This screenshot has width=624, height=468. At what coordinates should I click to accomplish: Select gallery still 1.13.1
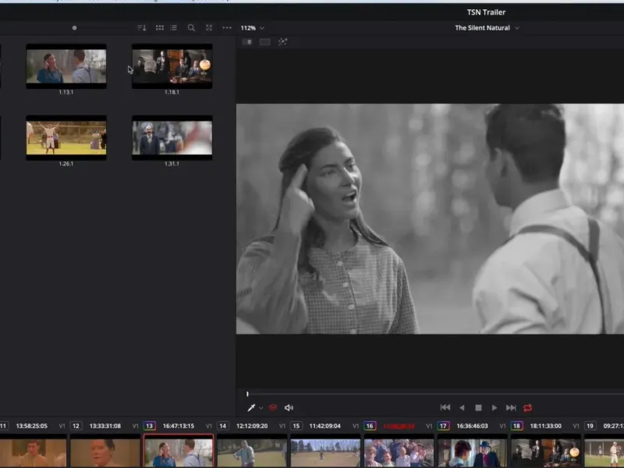(66, 66)
